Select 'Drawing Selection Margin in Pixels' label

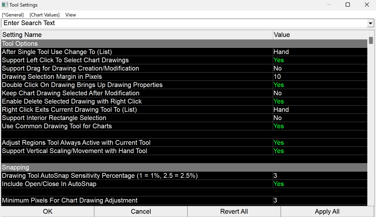click(x=52, y=77)
